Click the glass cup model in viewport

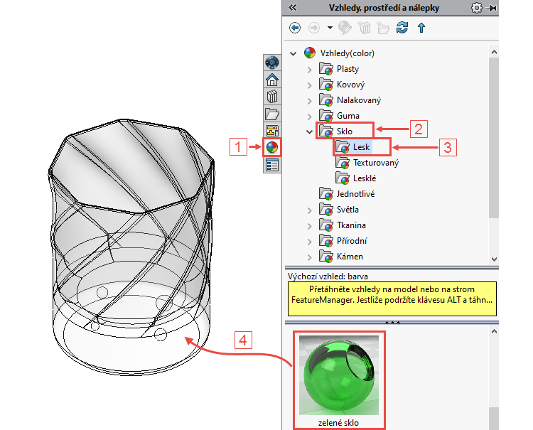coord(131,247)
